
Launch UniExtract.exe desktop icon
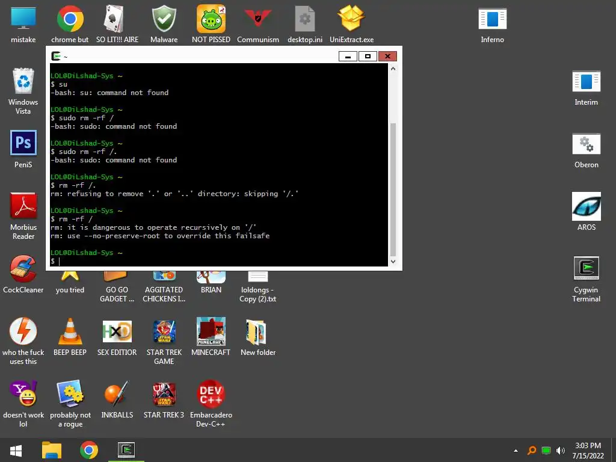[x=351, y=24]
